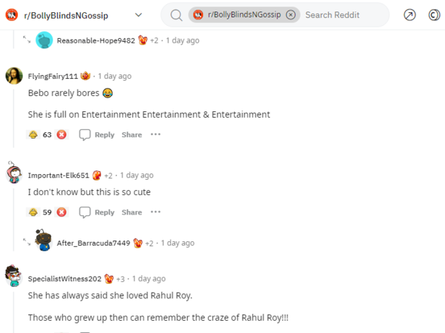Expand After_Barracuda7449's collapsed reply
The height and width of the screenshot is (333, 445).
pos(27,243)
